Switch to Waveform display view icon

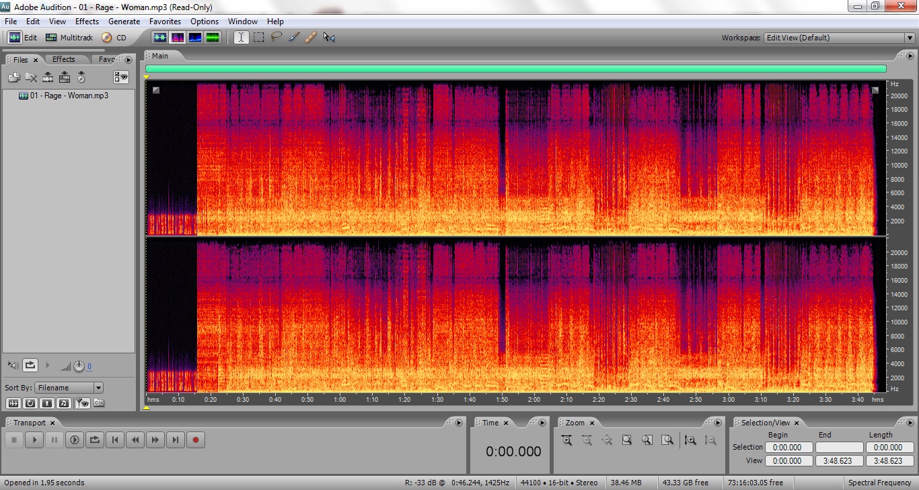[x=159, y=38]
